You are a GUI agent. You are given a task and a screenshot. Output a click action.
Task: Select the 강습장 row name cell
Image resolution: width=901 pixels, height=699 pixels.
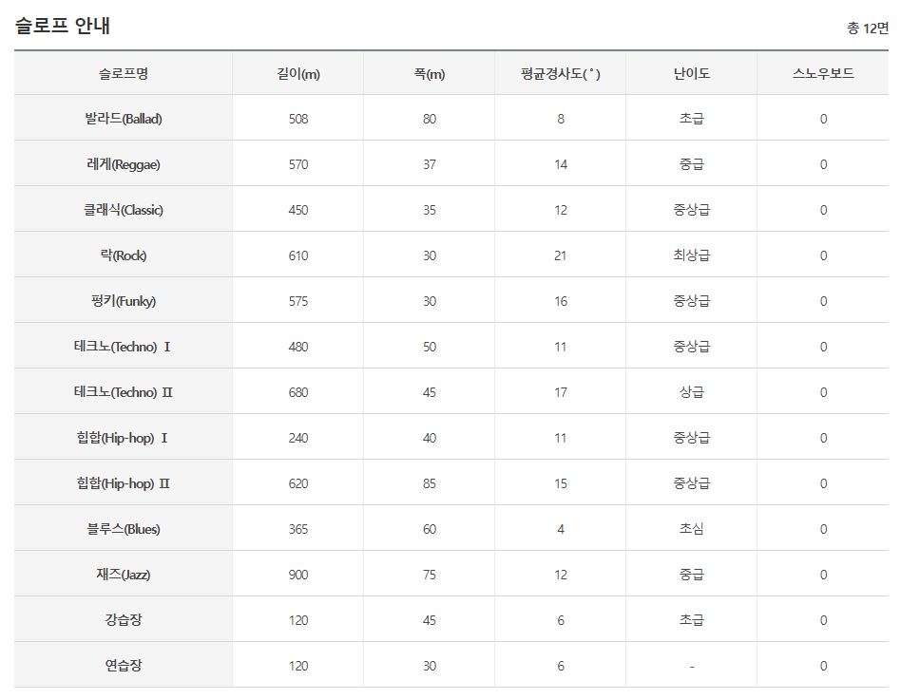pos(123,620)
